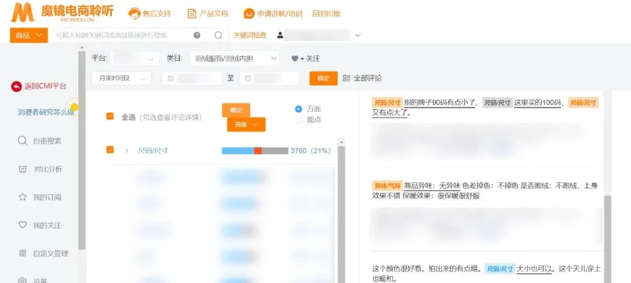Click the red 返回CMI平台 back arrow icon
This screenshot has width=631, height=283.
tap(16, 86)
